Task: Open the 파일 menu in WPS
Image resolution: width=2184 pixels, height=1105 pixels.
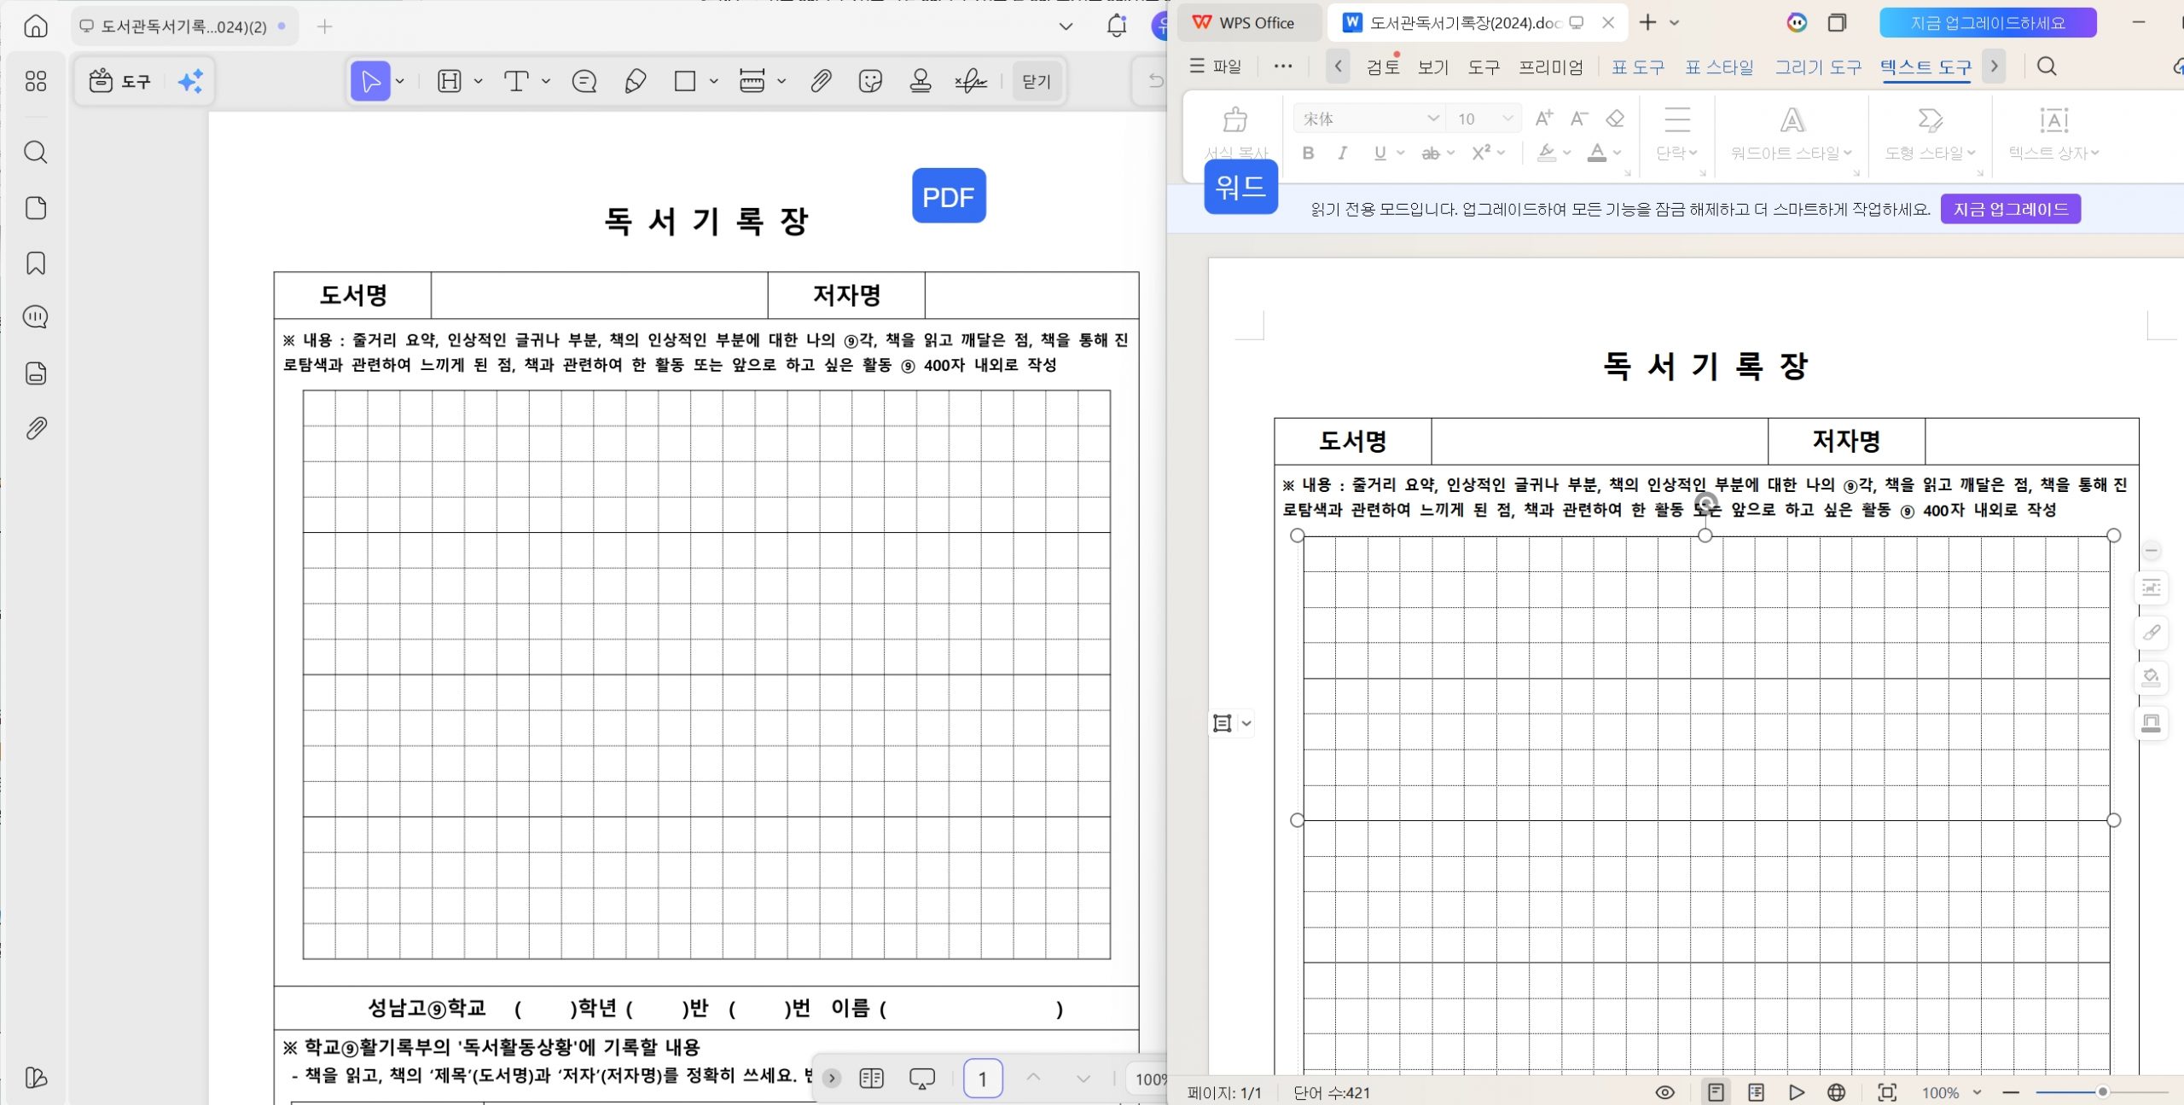Action: [1216, 67]
